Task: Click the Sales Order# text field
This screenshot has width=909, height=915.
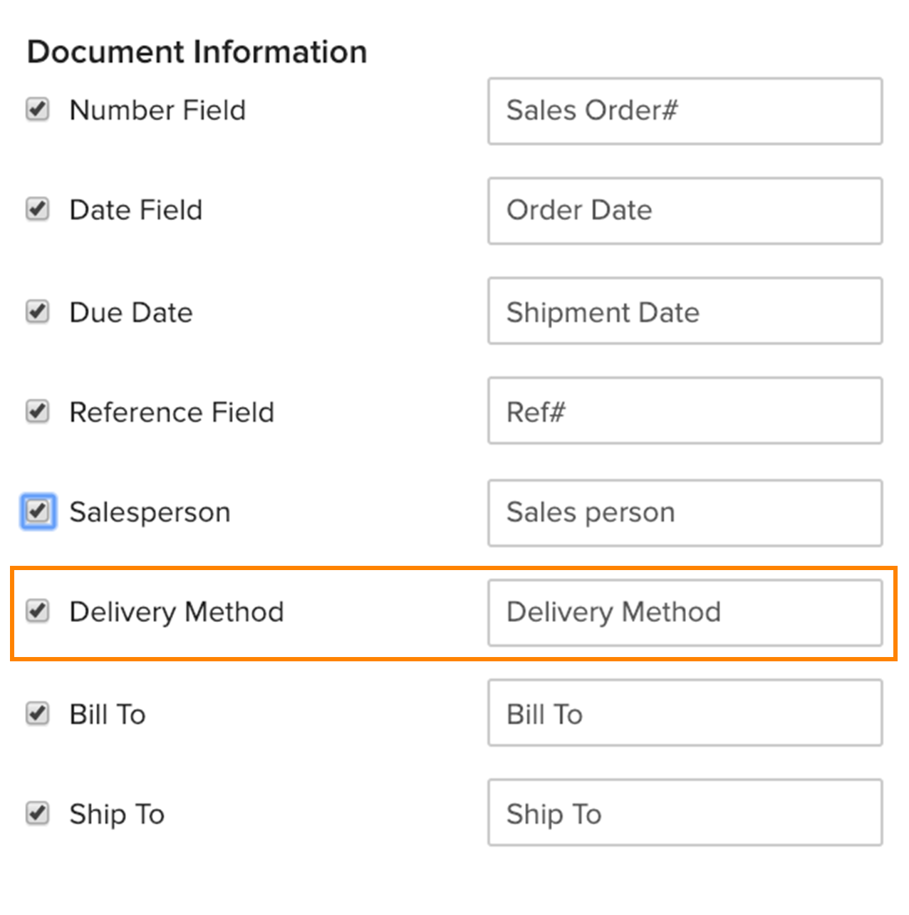Action: pyautogui.click(x=685, y=111)
